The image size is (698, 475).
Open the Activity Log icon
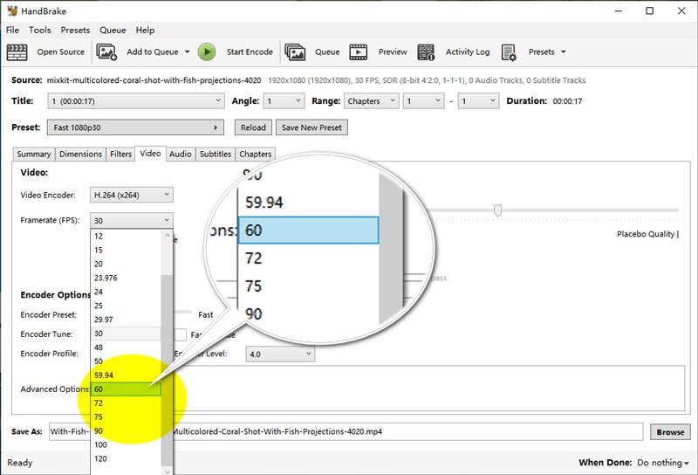pos(426,52)
